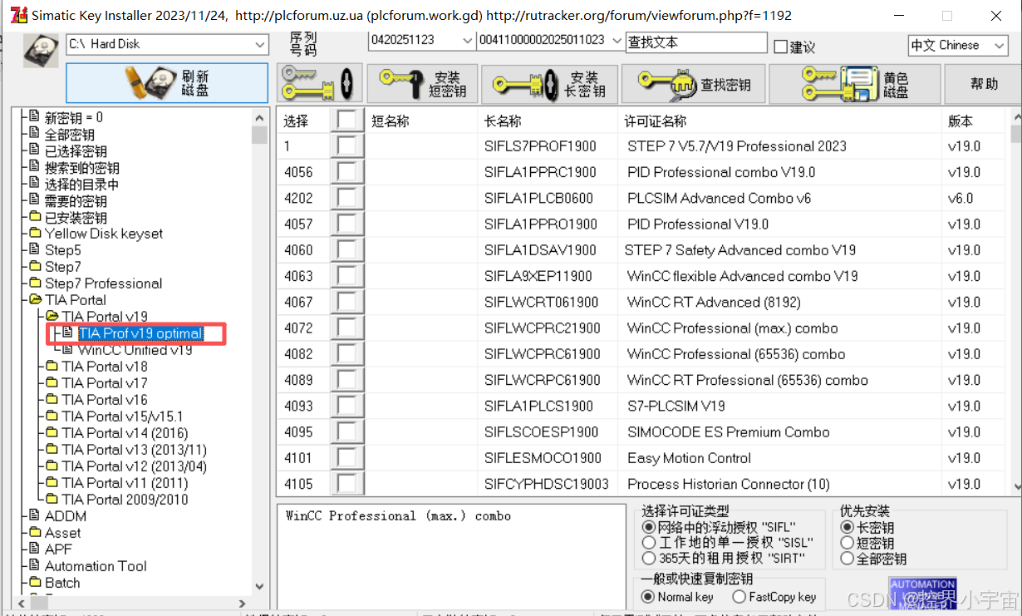Screen dimensions: 1022x616
Task: Select 长密钥 priority install option
Action: tap(848, 527)
